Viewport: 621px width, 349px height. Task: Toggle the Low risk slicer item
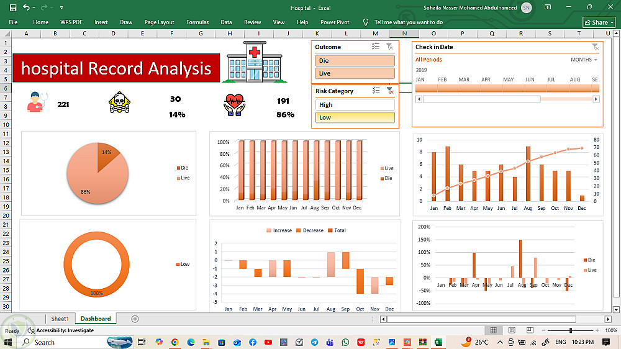pos(355,117)
